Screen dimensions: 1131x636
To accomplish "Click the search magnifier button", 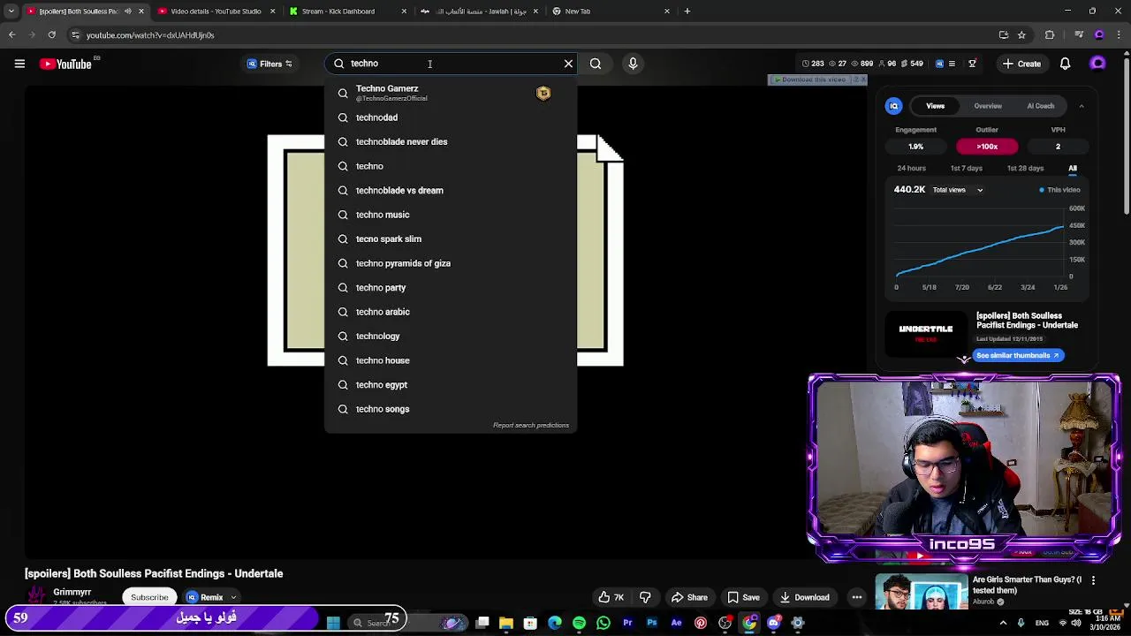I will tap(596, 64).
